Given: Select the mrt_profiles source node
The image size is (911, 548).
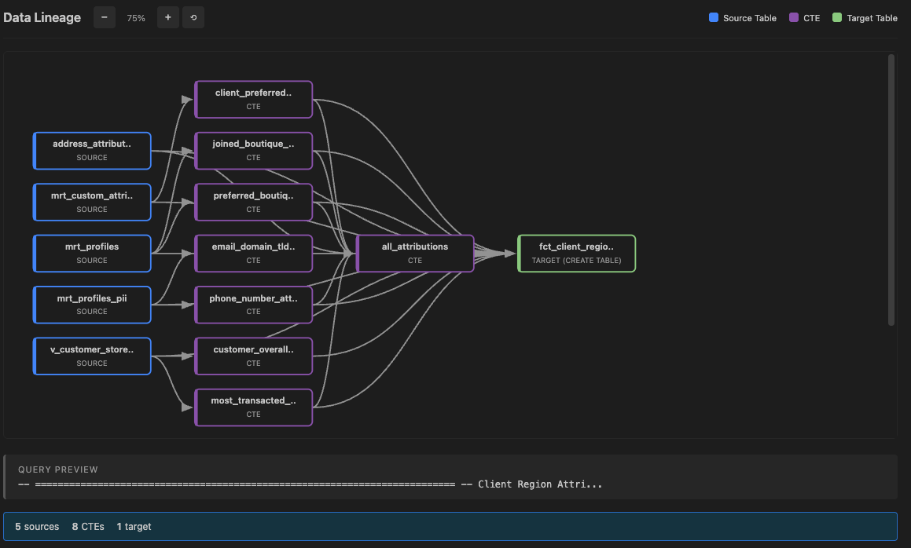Looking at the screenshot, I should (x=92, y=253).
